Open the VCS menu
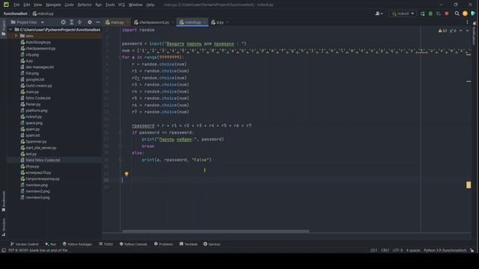Screen dimensions: 479x269 [x=121, y=4]
